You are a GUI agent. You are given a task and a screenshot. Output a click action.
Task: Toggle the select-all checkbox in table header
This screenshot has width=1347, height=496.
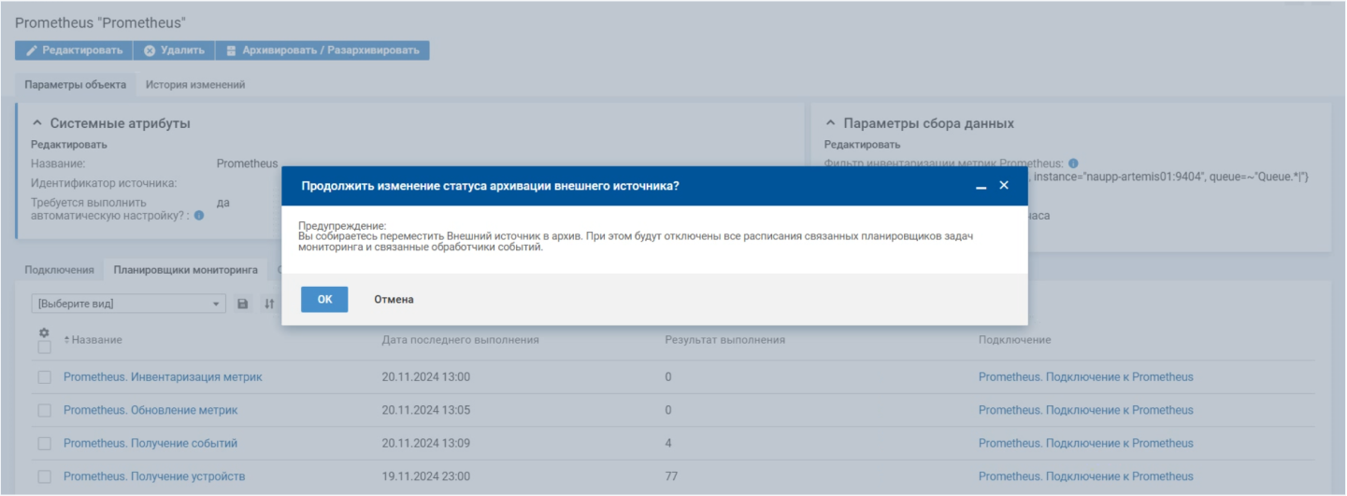(44, 347)
